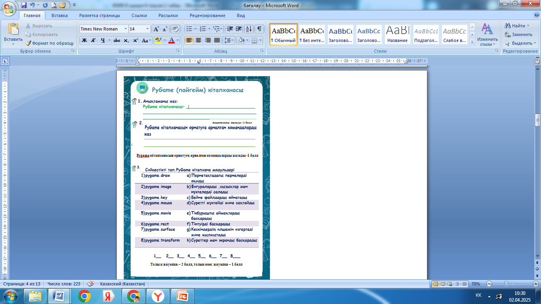Click the Paste (Вставить) clipboard icon
This screenshot has height=304, width=541.
click(13, 29)
